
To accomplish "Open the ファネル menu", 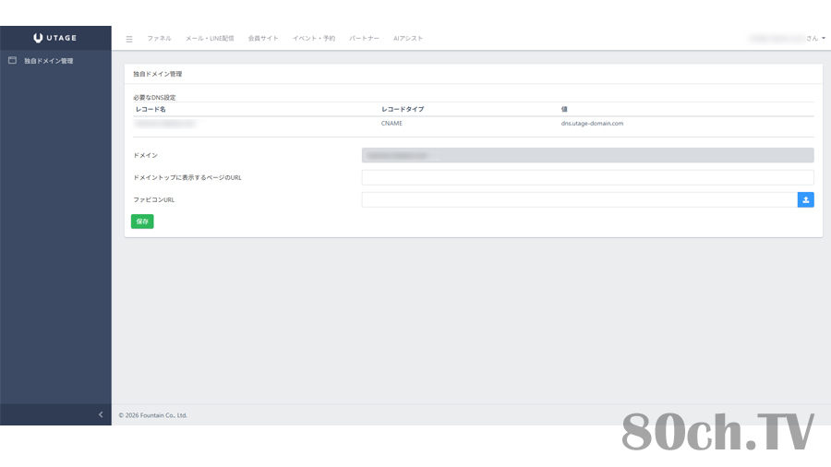I will tap(159, 39).
